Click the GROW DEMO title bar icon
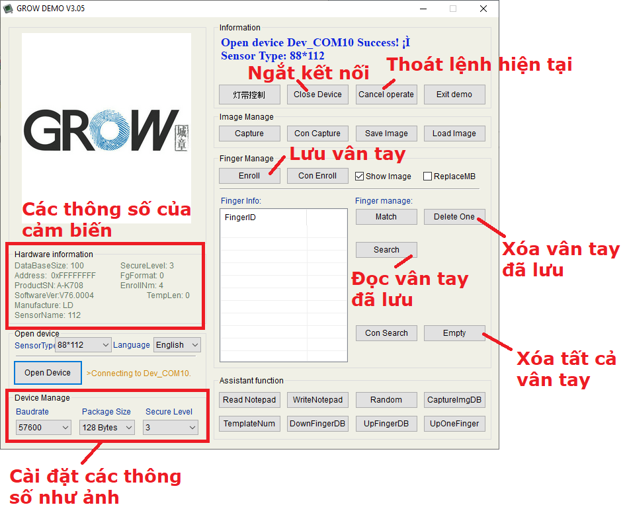This screenshot has height=511, width=625. coord(8,9)
